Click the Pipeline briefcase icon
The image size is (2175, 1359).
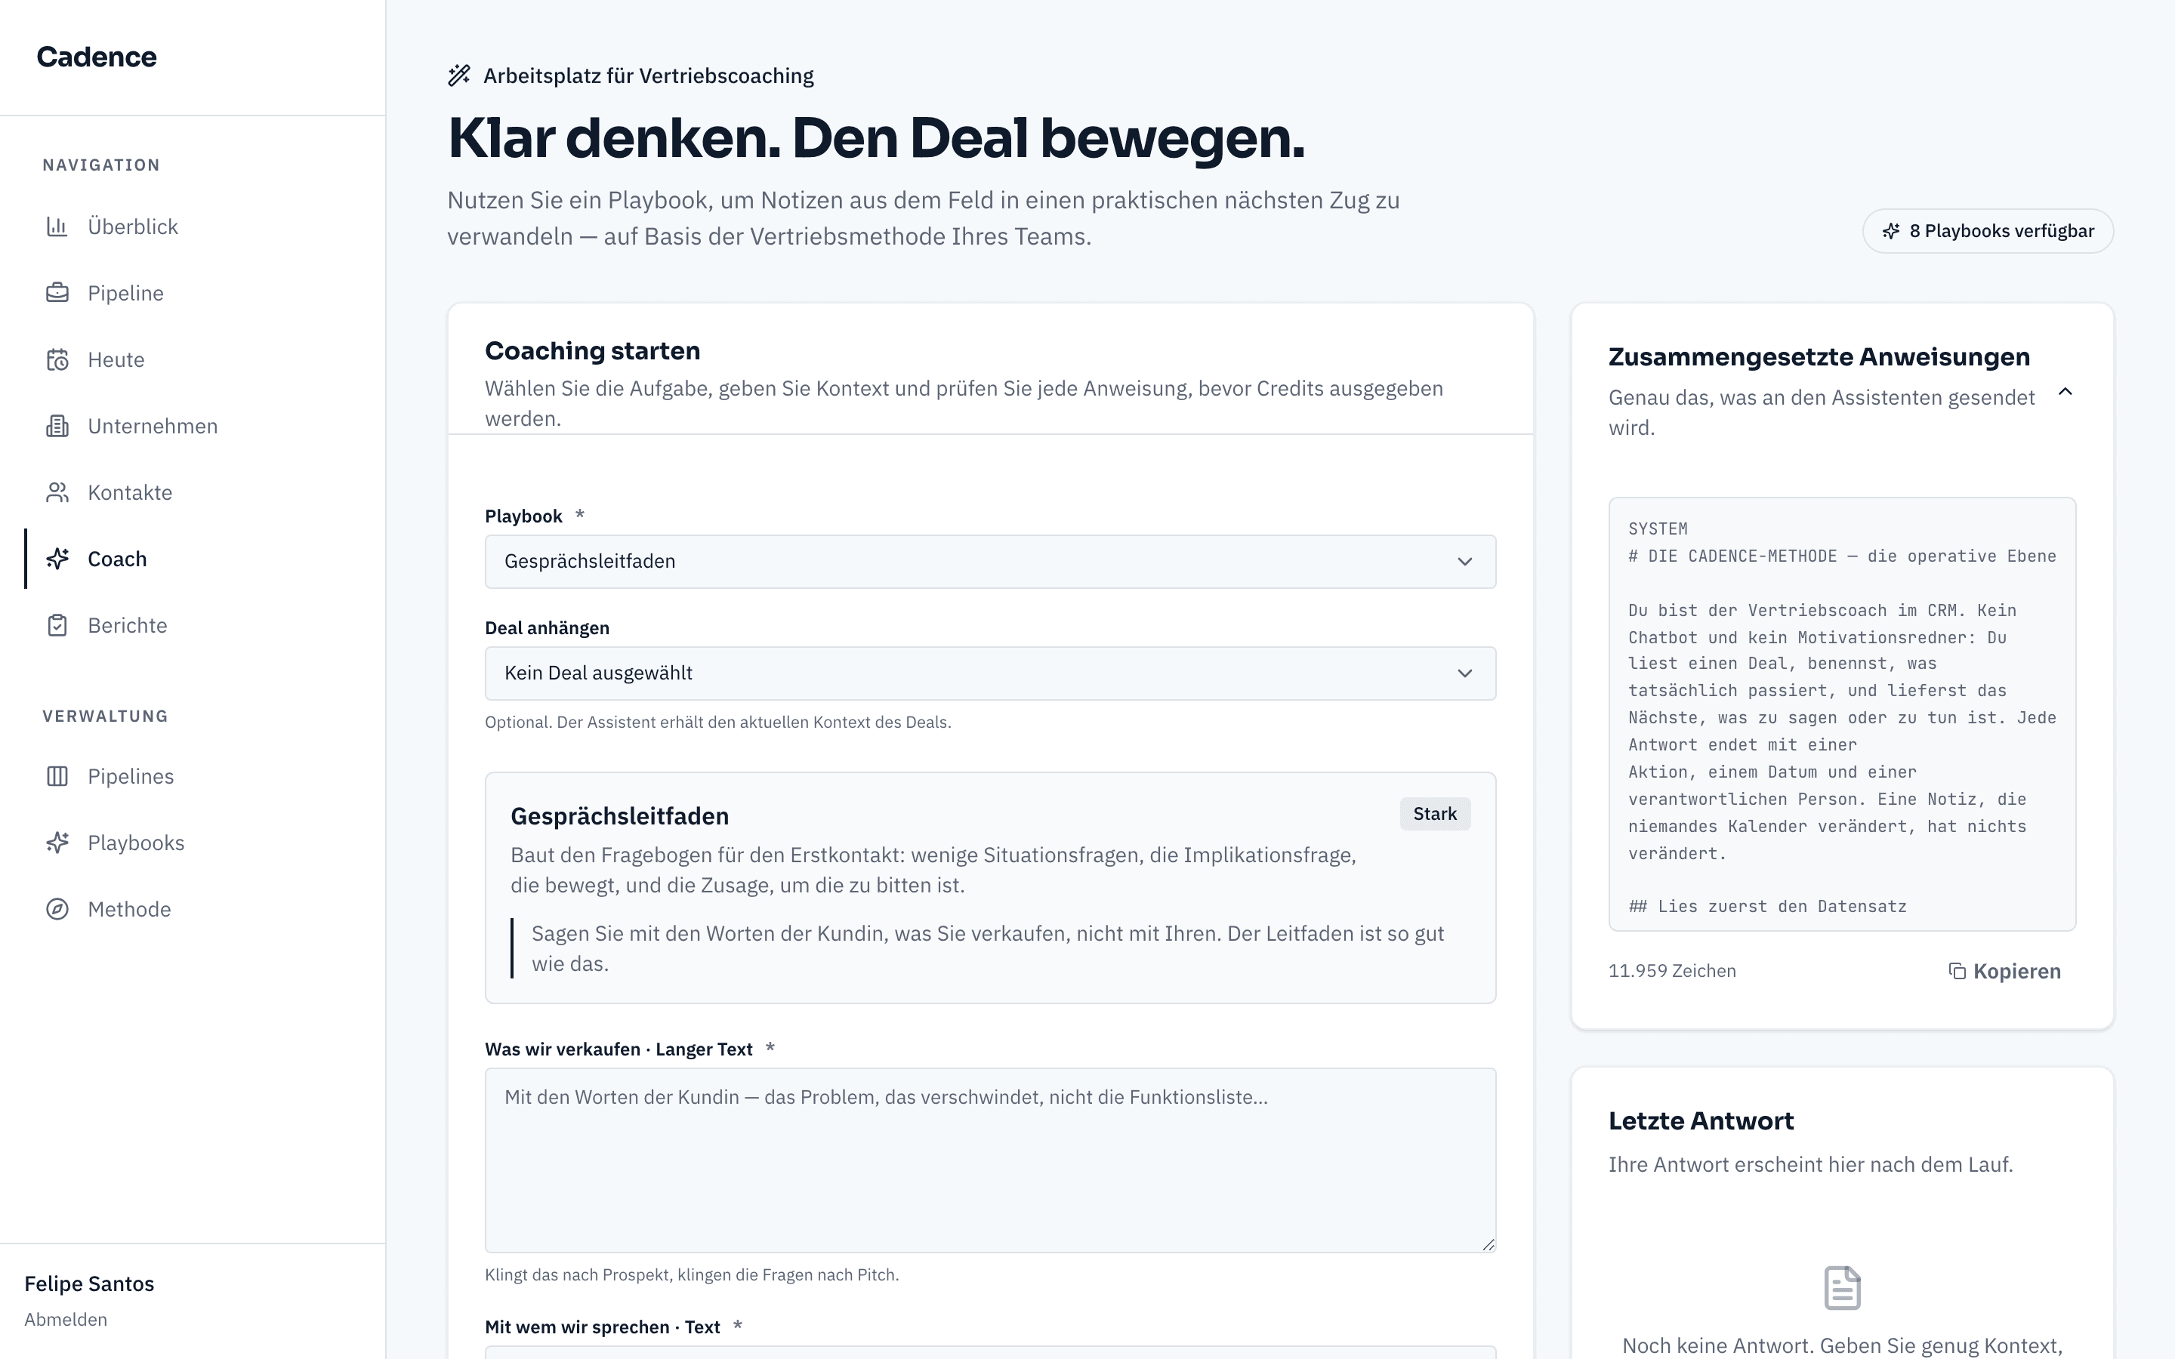click(x=57, y=293)
